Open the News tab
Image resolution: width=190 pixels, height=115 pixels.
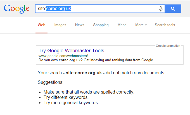coord(80,25)
